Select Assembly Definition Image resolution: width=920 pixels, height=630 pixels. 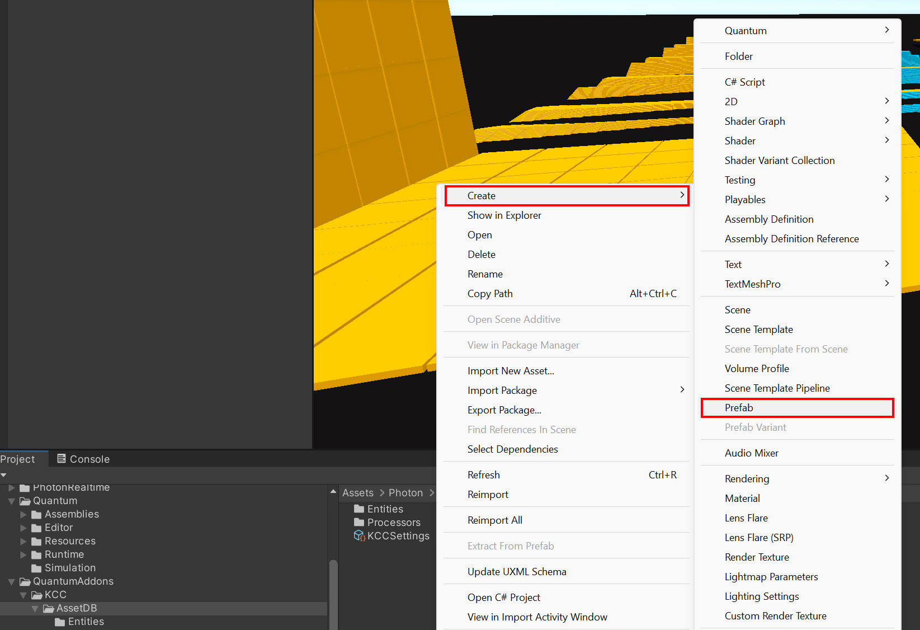(x=769, y=219)
